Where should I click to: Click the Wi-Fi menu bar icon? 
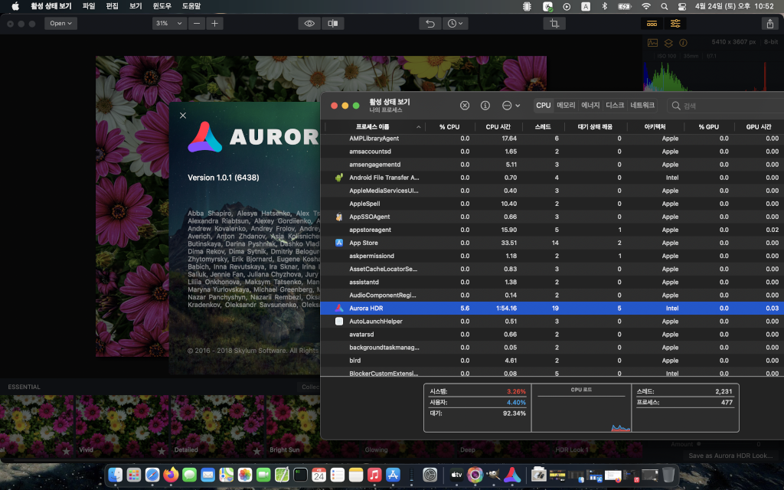[x=646, y=6]
